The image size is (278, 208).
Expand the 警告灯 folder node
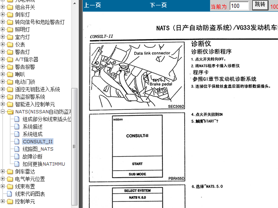tap(2, 52)
